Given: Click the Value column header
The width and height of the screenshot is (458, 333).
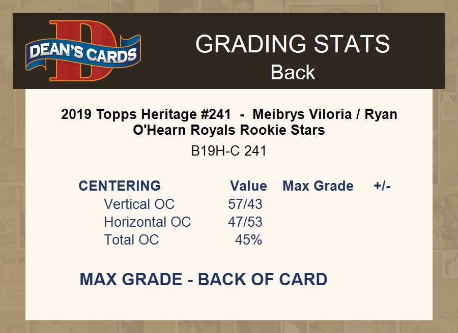Looking at the screenshot, I should pos(248,186).
